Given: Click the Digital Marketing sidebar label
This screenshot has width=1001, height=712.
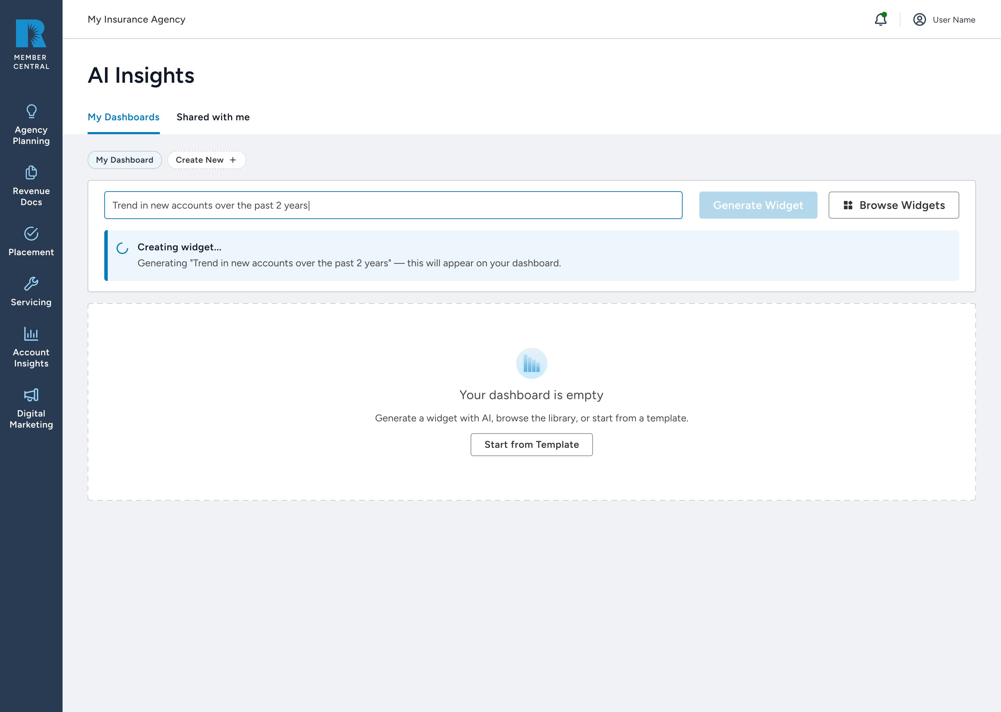Looking at the screenshot, I should point(31,419).
